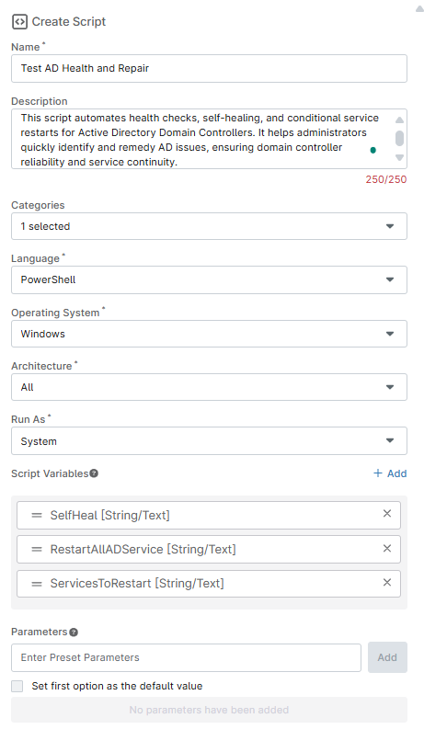Remove the SelfHeal script variable
This screenshot has height=752, width=424.
click(x=387, y=514)
